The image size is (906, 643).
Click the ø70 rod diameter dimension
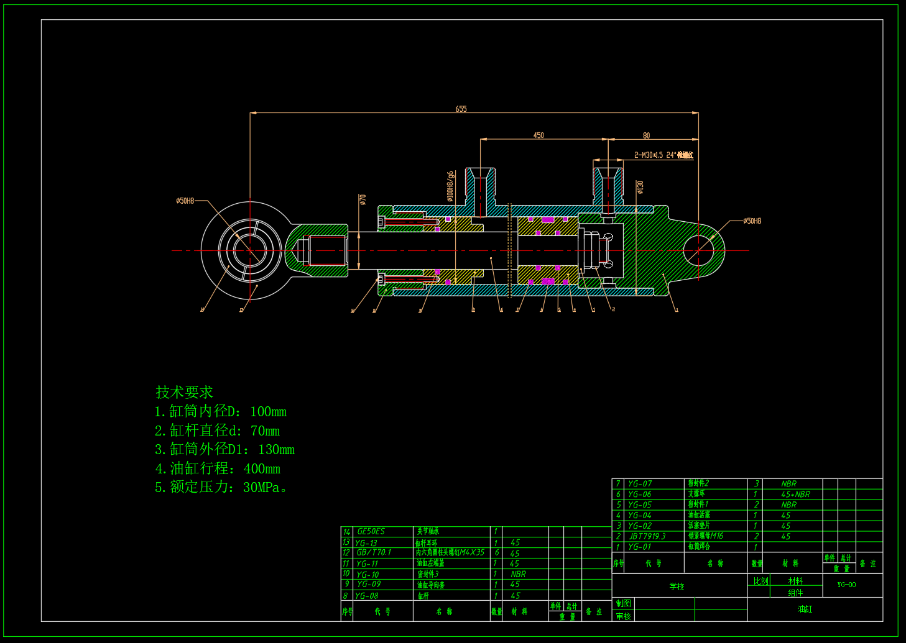point(363,199)
